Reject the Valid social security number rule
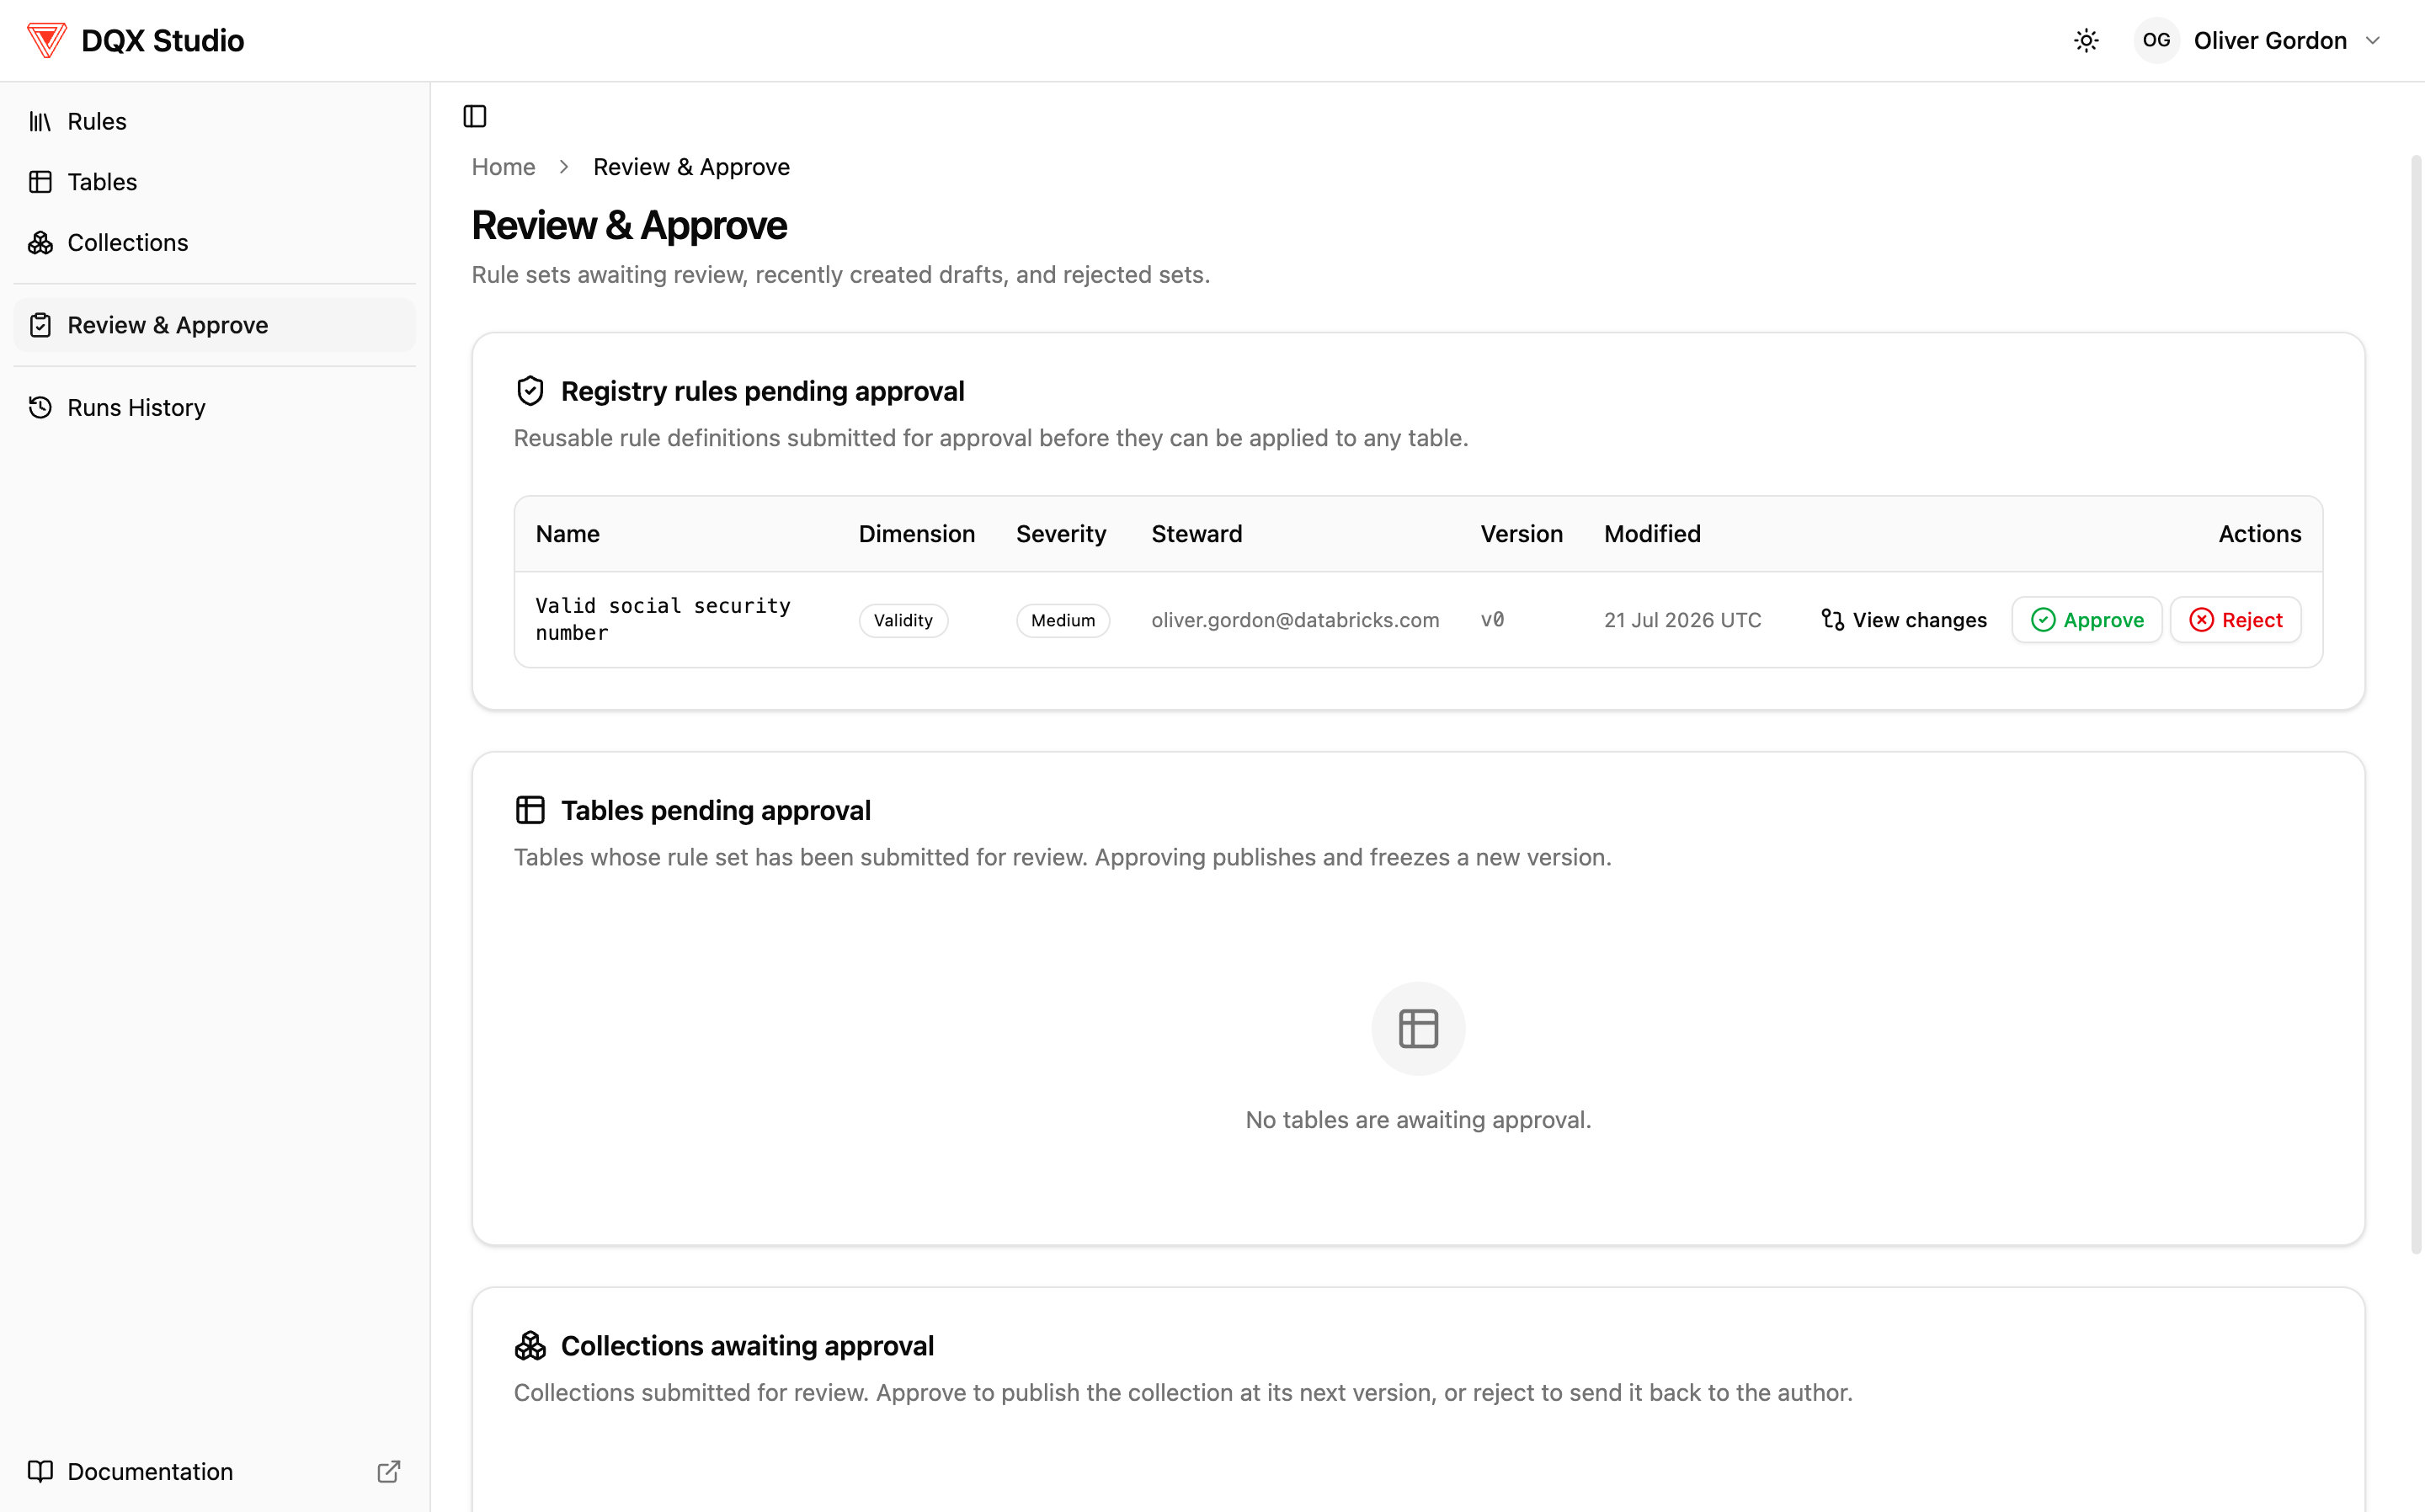The width and height of the screenshot is (2425, 1512). point(2236,620)
